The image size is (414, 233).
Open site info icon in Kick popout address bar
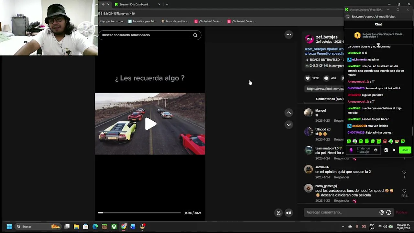pyautogui.click(x=348, y=17)
